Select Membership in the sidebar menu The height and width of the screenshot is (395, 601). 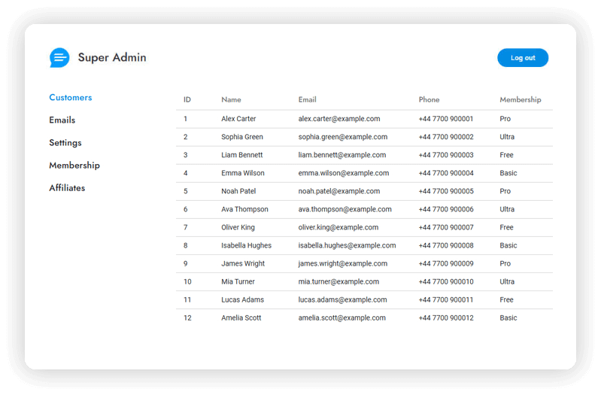pyautogui.click(x=74, y=166)
